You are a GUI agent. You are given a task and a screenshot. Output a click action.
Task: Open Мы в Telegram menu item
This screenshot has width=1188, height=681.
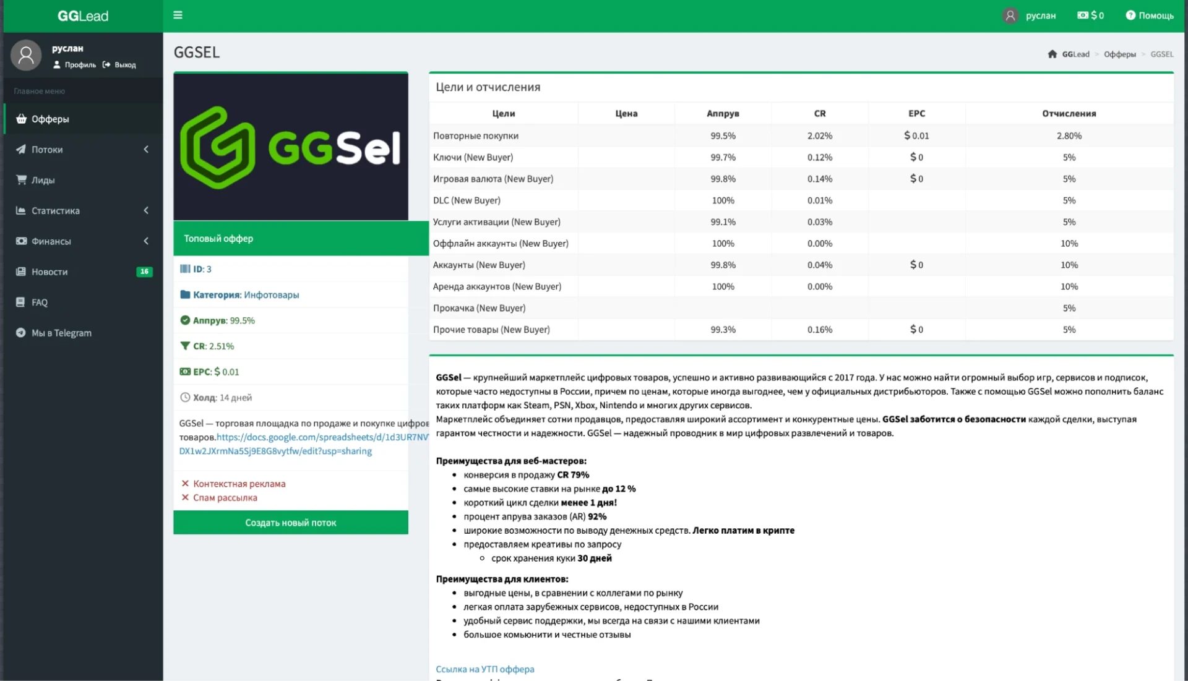[x=83, y=333]
